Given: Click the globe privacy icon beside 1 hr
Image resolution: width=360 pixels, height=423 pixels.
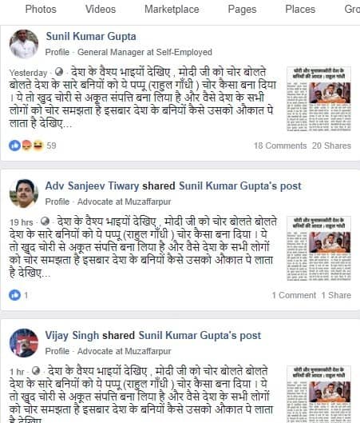Looking at the screenshot, I should [x=36, y=371].
